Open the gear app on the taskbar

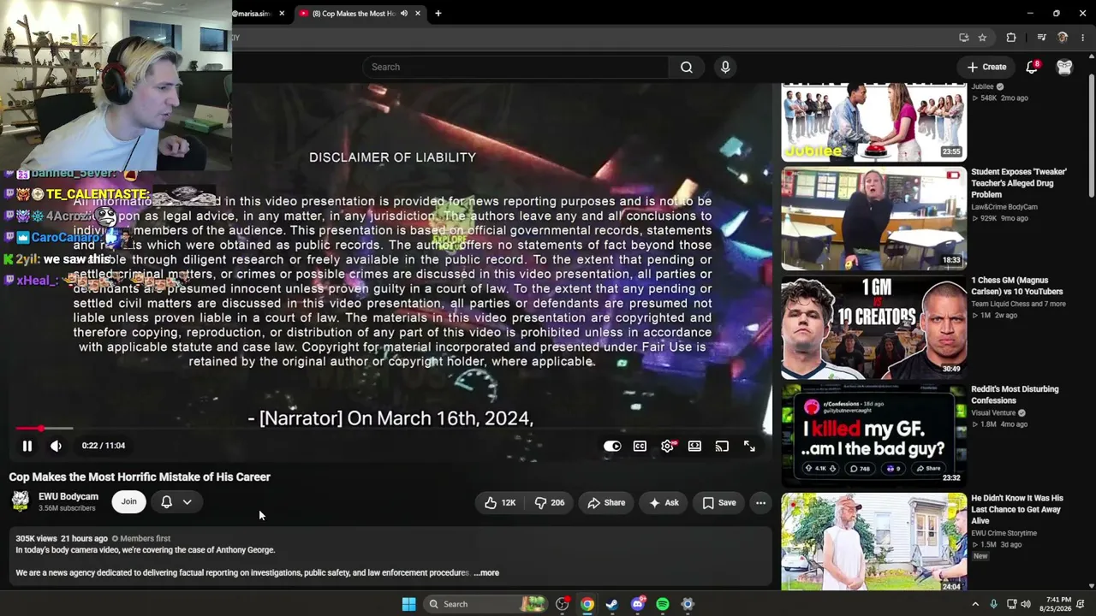point(688,604)
